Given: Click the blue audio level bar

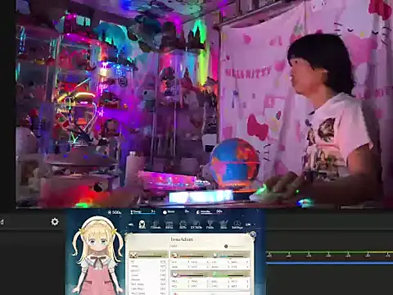Looking at the screenshot, I should 329,263.
